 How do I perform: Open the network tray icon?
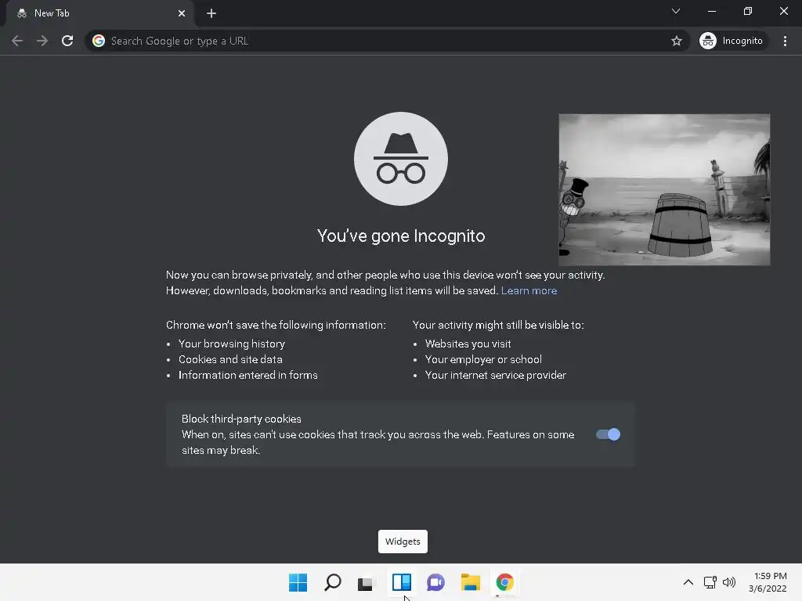click(710, 582)
